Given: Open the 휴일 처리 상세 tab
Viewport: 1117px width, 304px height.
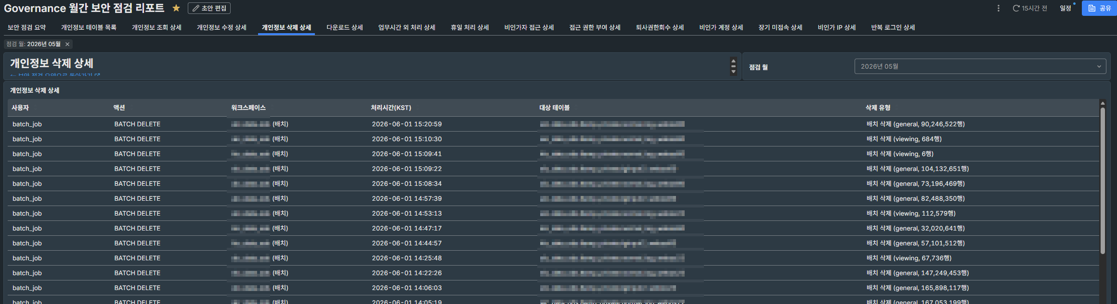Looking at the screenshot, I should [x=470, y=27].
